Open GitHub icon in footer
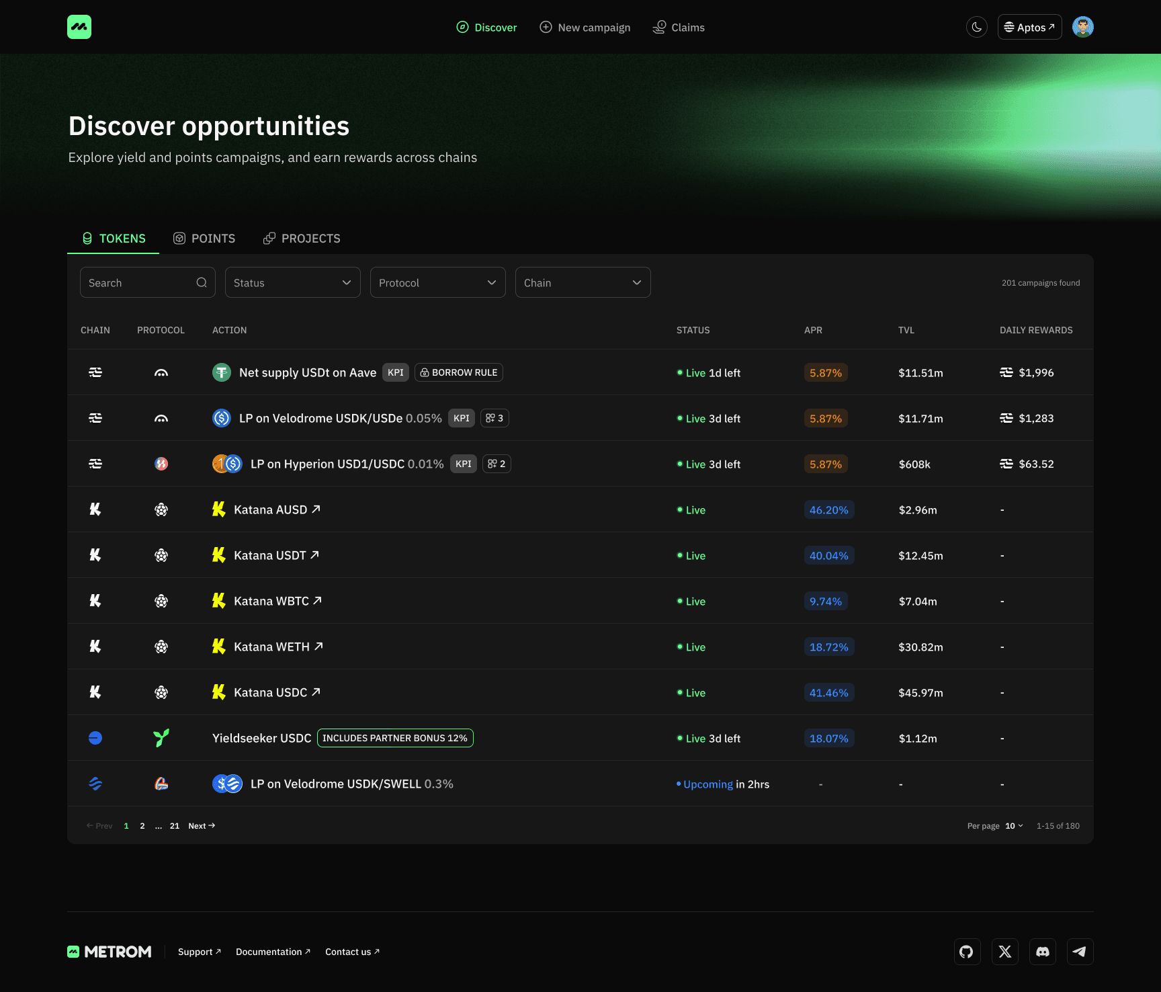1161x992 pixels. point(967,952)
